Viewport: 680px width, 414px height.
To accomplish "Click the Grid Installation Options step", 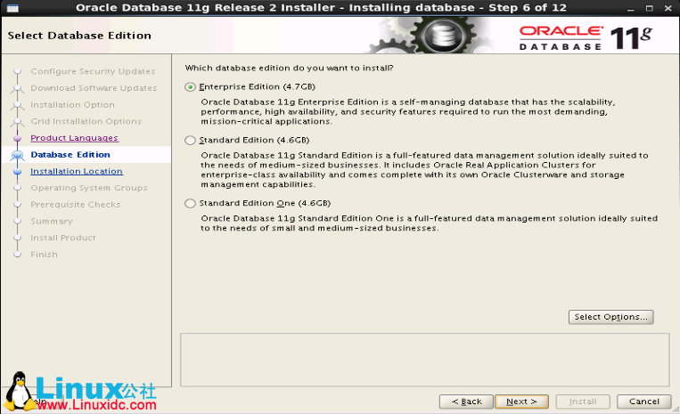I will [86, 121].
